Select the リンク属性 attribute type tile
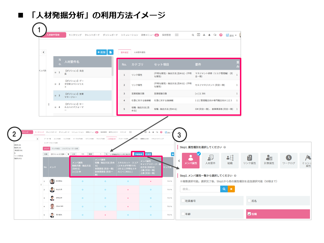The height and width of the screenshot is (243, 324). click(x=250, y=160)
